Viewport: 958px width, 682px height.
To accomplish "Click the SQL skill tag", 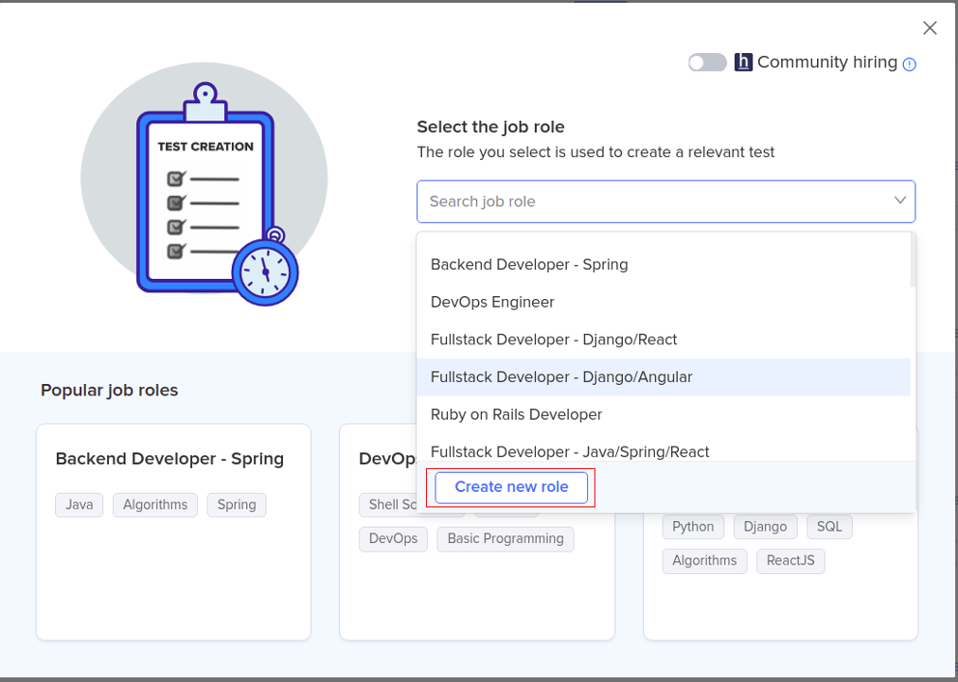I will (828, 527).
